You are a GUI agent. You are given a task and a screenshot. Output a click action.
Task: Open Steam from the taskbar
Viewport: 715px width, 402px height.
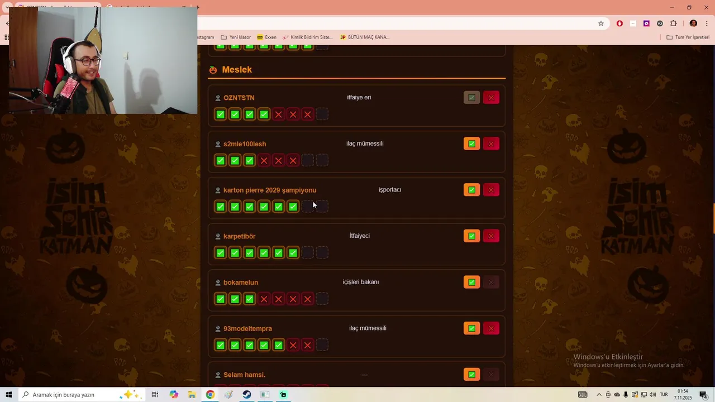[246, 395]
